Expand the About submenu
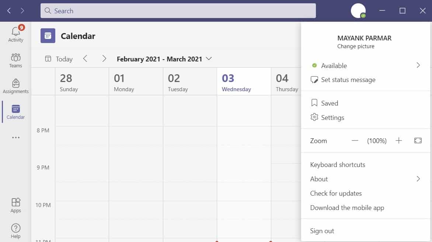 coord(418,179)
